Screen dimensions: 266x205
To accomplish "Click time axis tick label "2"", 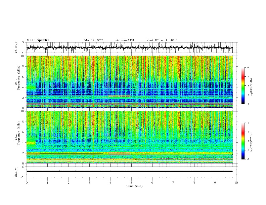I will pyautogui.click(x=69, y=183).
